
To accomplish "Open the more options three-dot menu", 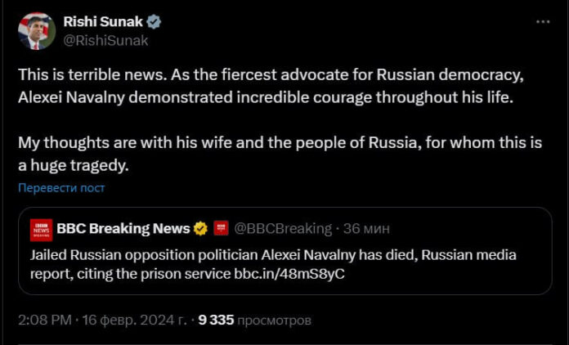I will tap(543, 20).
